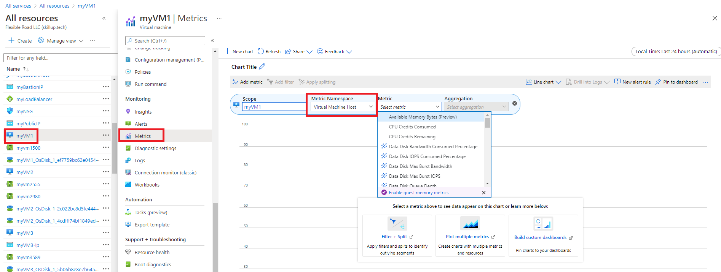The image size is (721, 272).
Task: Select Data Disk Bandwidth Consumed Percentage
Action: tap(431, 147)
